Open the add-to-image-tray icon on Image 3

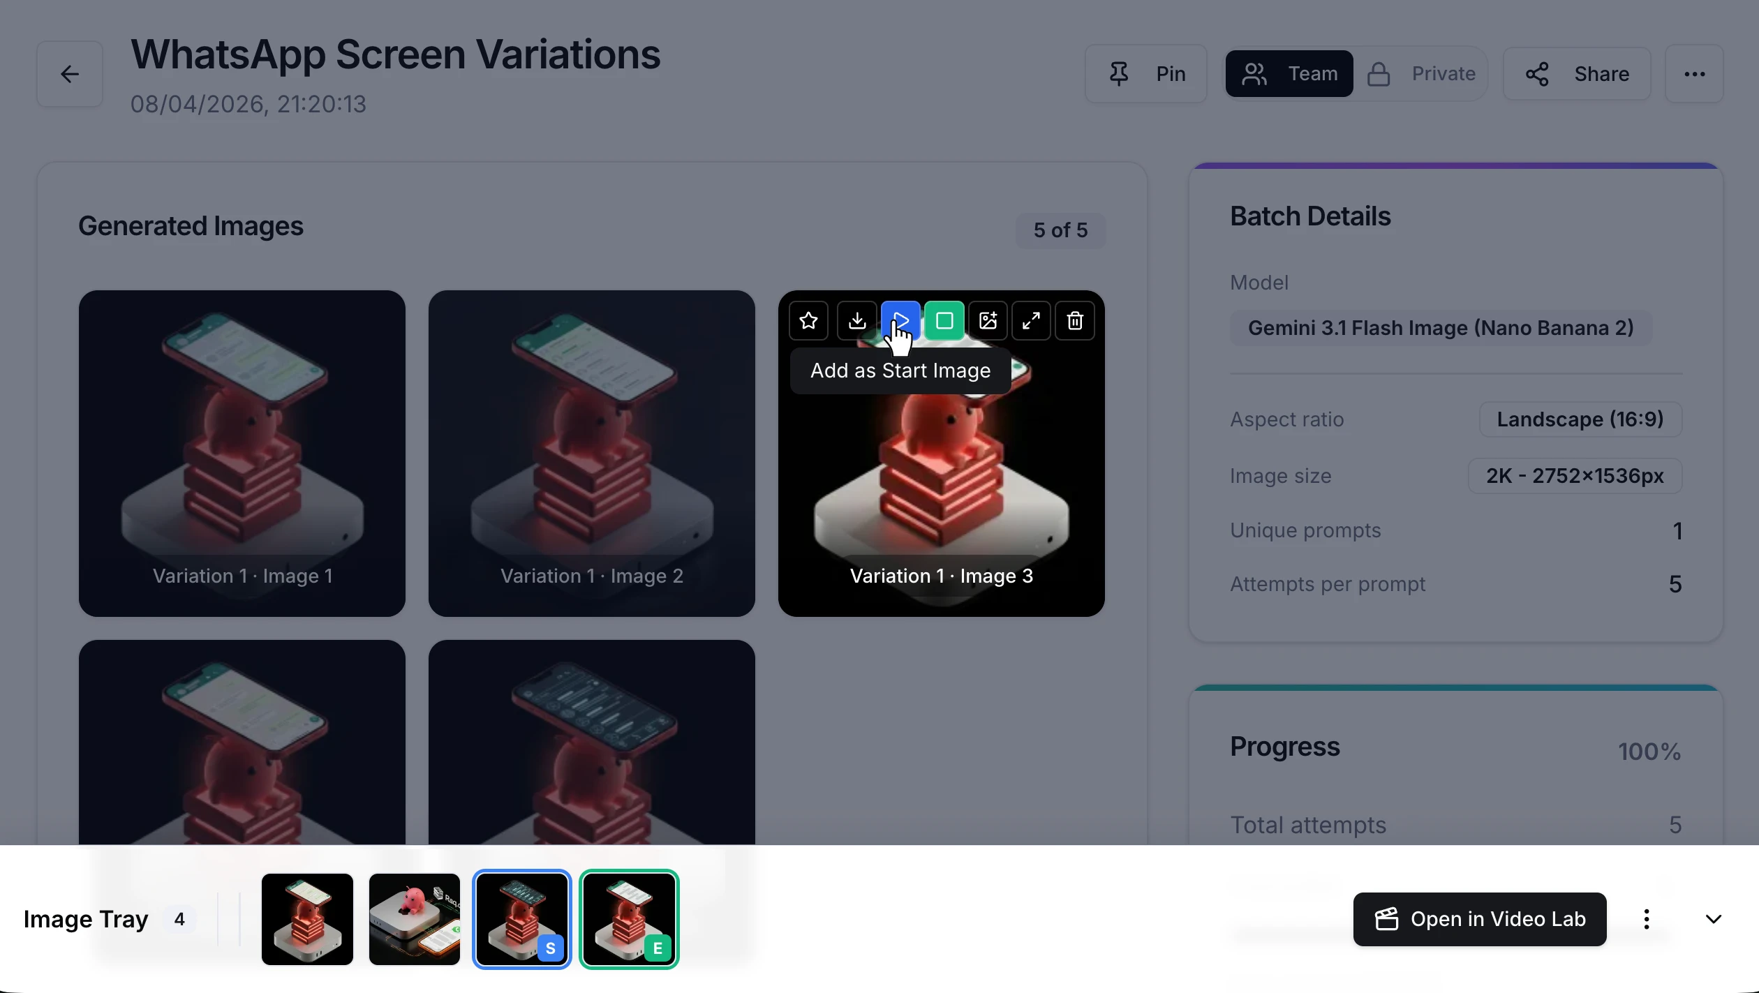[x=988, y=321]
